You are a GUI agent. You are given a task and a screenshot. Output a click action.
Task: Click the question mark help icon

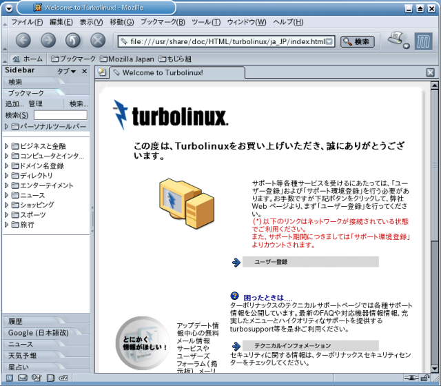[234, 296]
